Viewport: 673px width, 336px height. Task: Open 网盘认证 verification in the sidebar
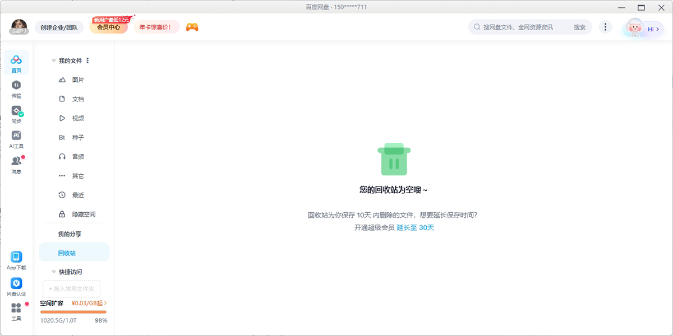coord(16,287)
